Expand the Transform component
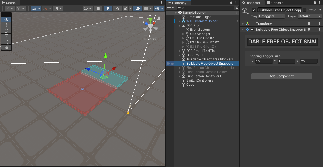Image resolution: width=323 pixels, height=167 pixels. [243, 24]
